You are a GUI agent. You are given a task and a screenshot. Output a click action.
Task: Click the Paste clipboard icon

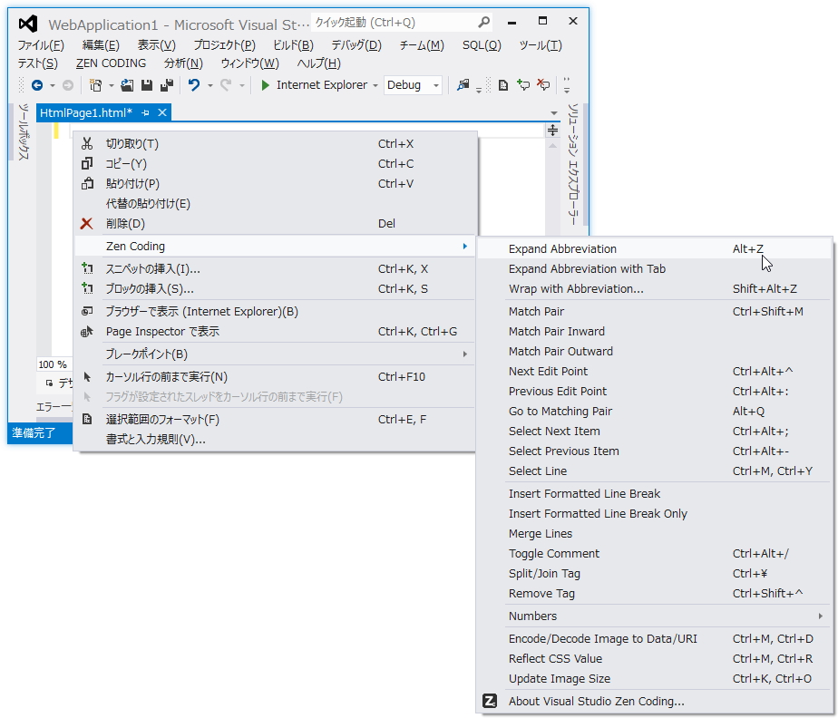click(87, 183)
